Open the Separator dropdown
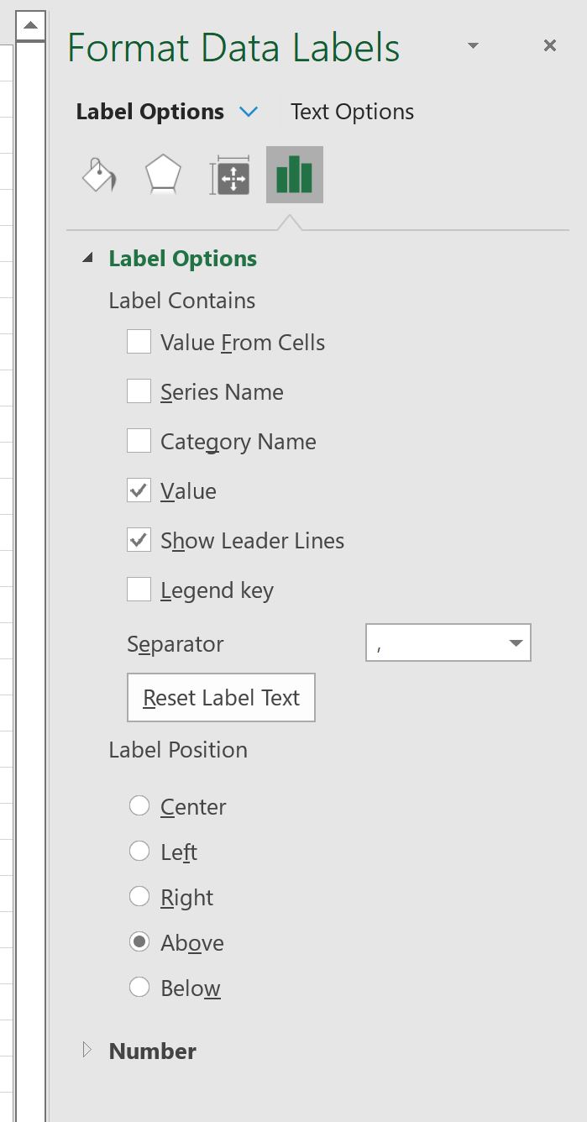Screen dimensions: 587x1122 (515, 644)
